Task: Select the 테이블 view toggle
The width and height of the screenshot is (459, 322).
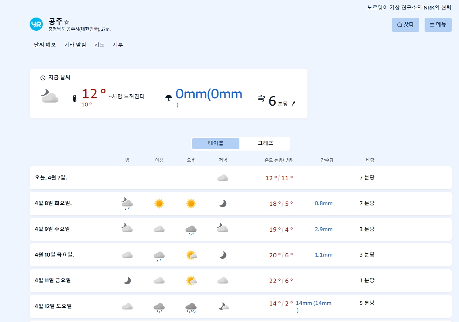Action: click(216, 144)
